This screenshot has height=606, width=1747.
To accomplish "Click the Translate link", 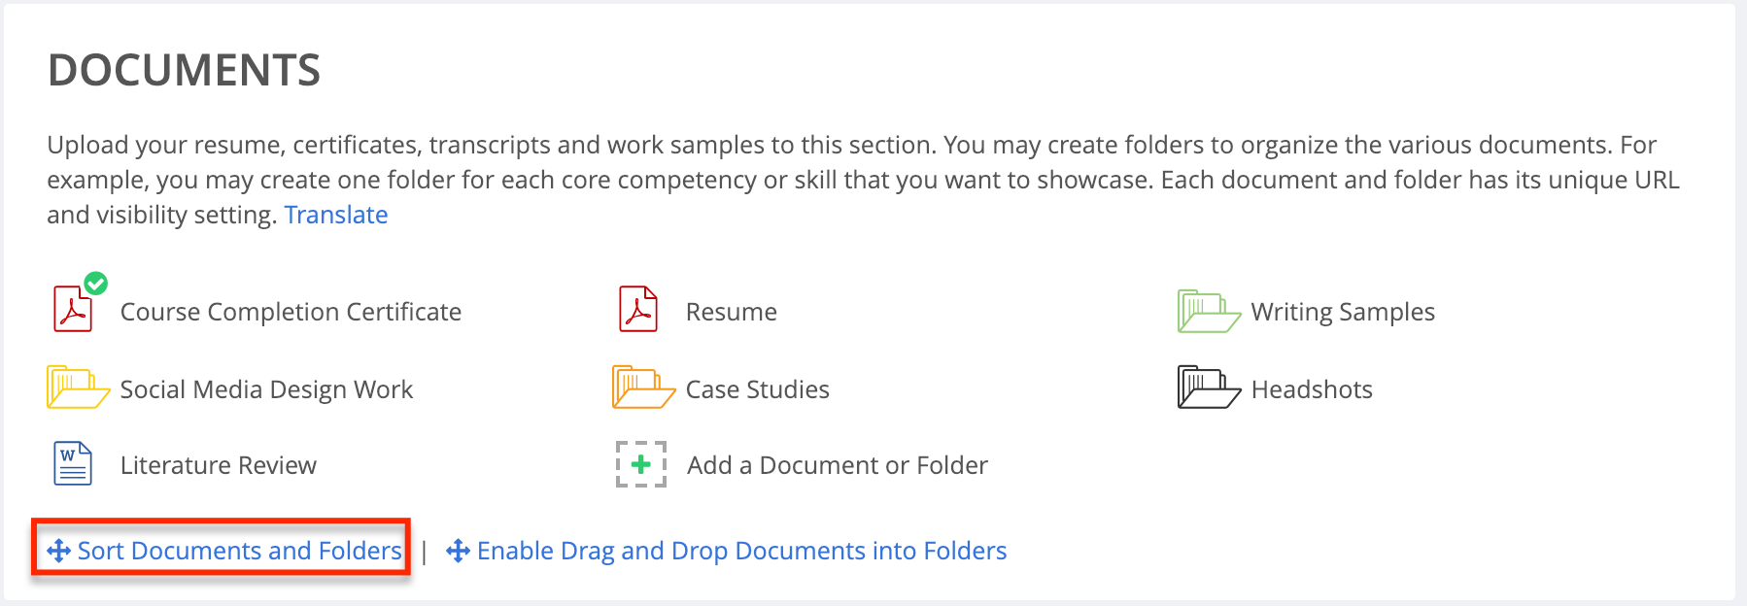I will [336, 215].
